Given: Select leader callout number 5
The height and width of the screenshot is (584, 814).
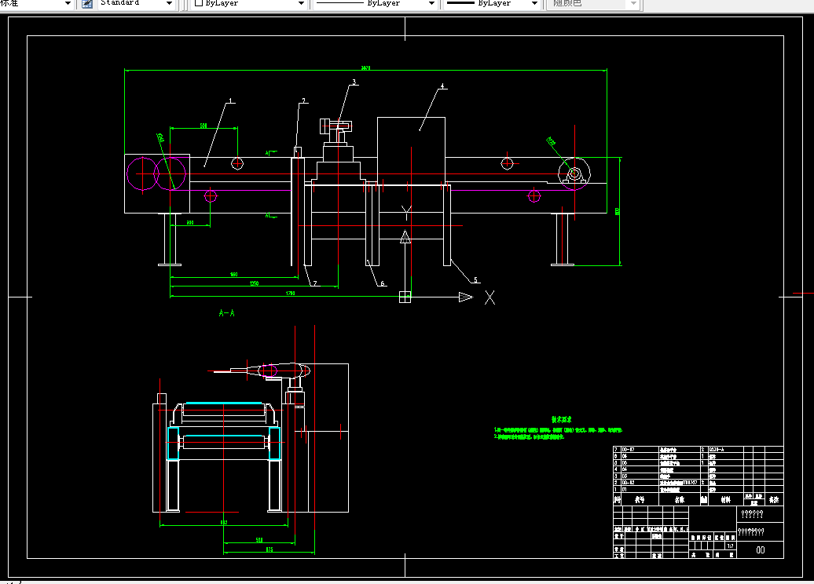Looking at the screenshot, I should 475,279.
